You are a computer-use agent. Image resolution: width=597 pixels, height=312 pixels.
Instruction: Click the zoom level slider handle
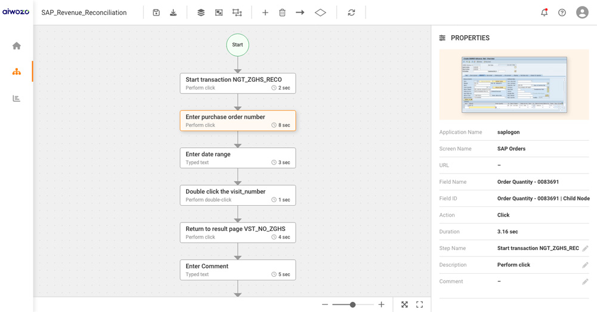(352, 305)
